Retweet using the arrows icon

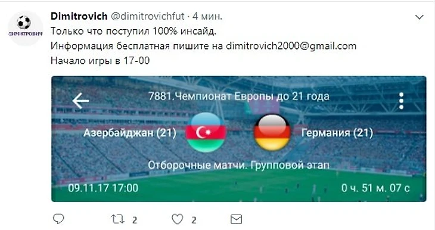tap(117, 219)
